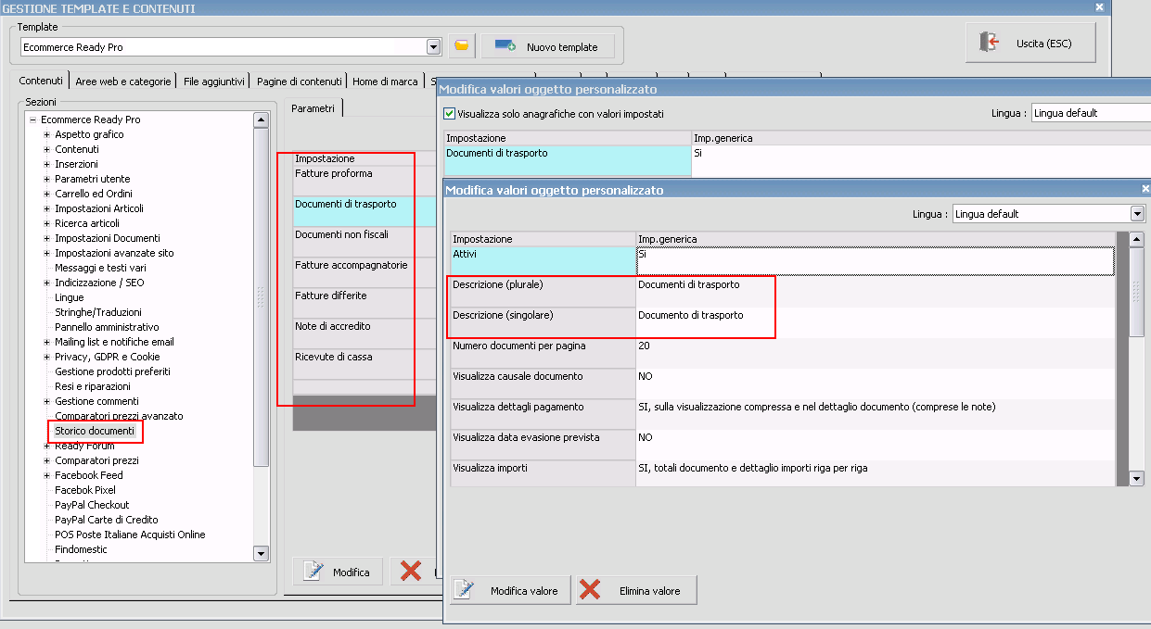This screenshot has height=629, width=1151.
Task: Select Messaggi e testi vari item
Action: [100, 268]
